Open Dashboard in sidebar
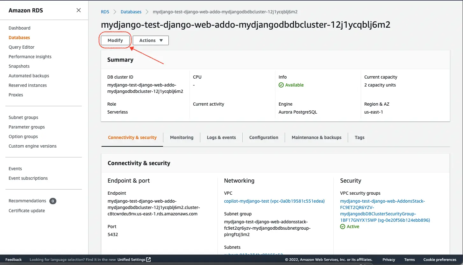The width and height of the screenshot is (463, 265). (19, 28)
